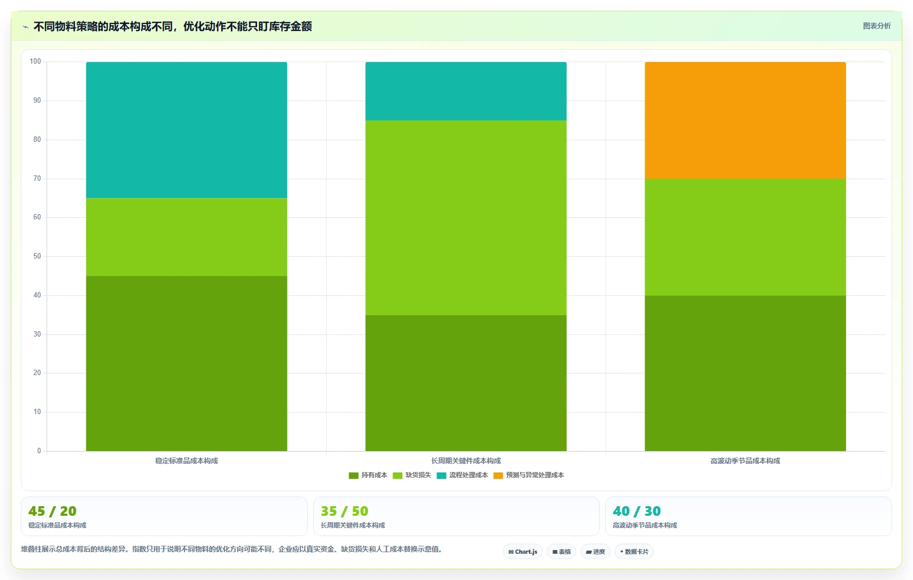The width and height of the screenshot is (913, 580).
Task: Click x-axis label 高波动季节品成本构成
Action: pos(745,461)
